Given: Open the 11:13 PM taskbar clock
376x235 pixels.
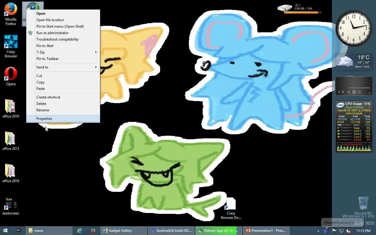Looking at the screenshot, I should coord(363,231).
